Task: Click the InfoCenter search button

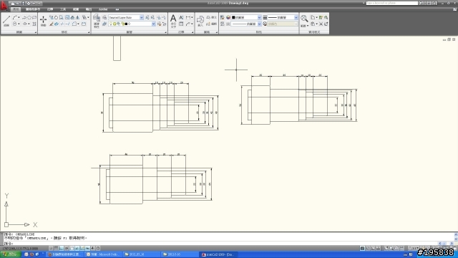Action: click(421, 3)
